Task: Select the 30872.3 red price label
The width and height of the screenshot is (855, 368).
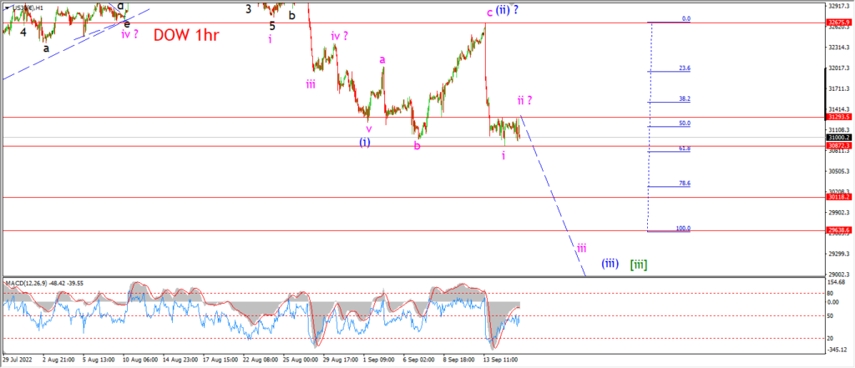Action: point(839,146)
